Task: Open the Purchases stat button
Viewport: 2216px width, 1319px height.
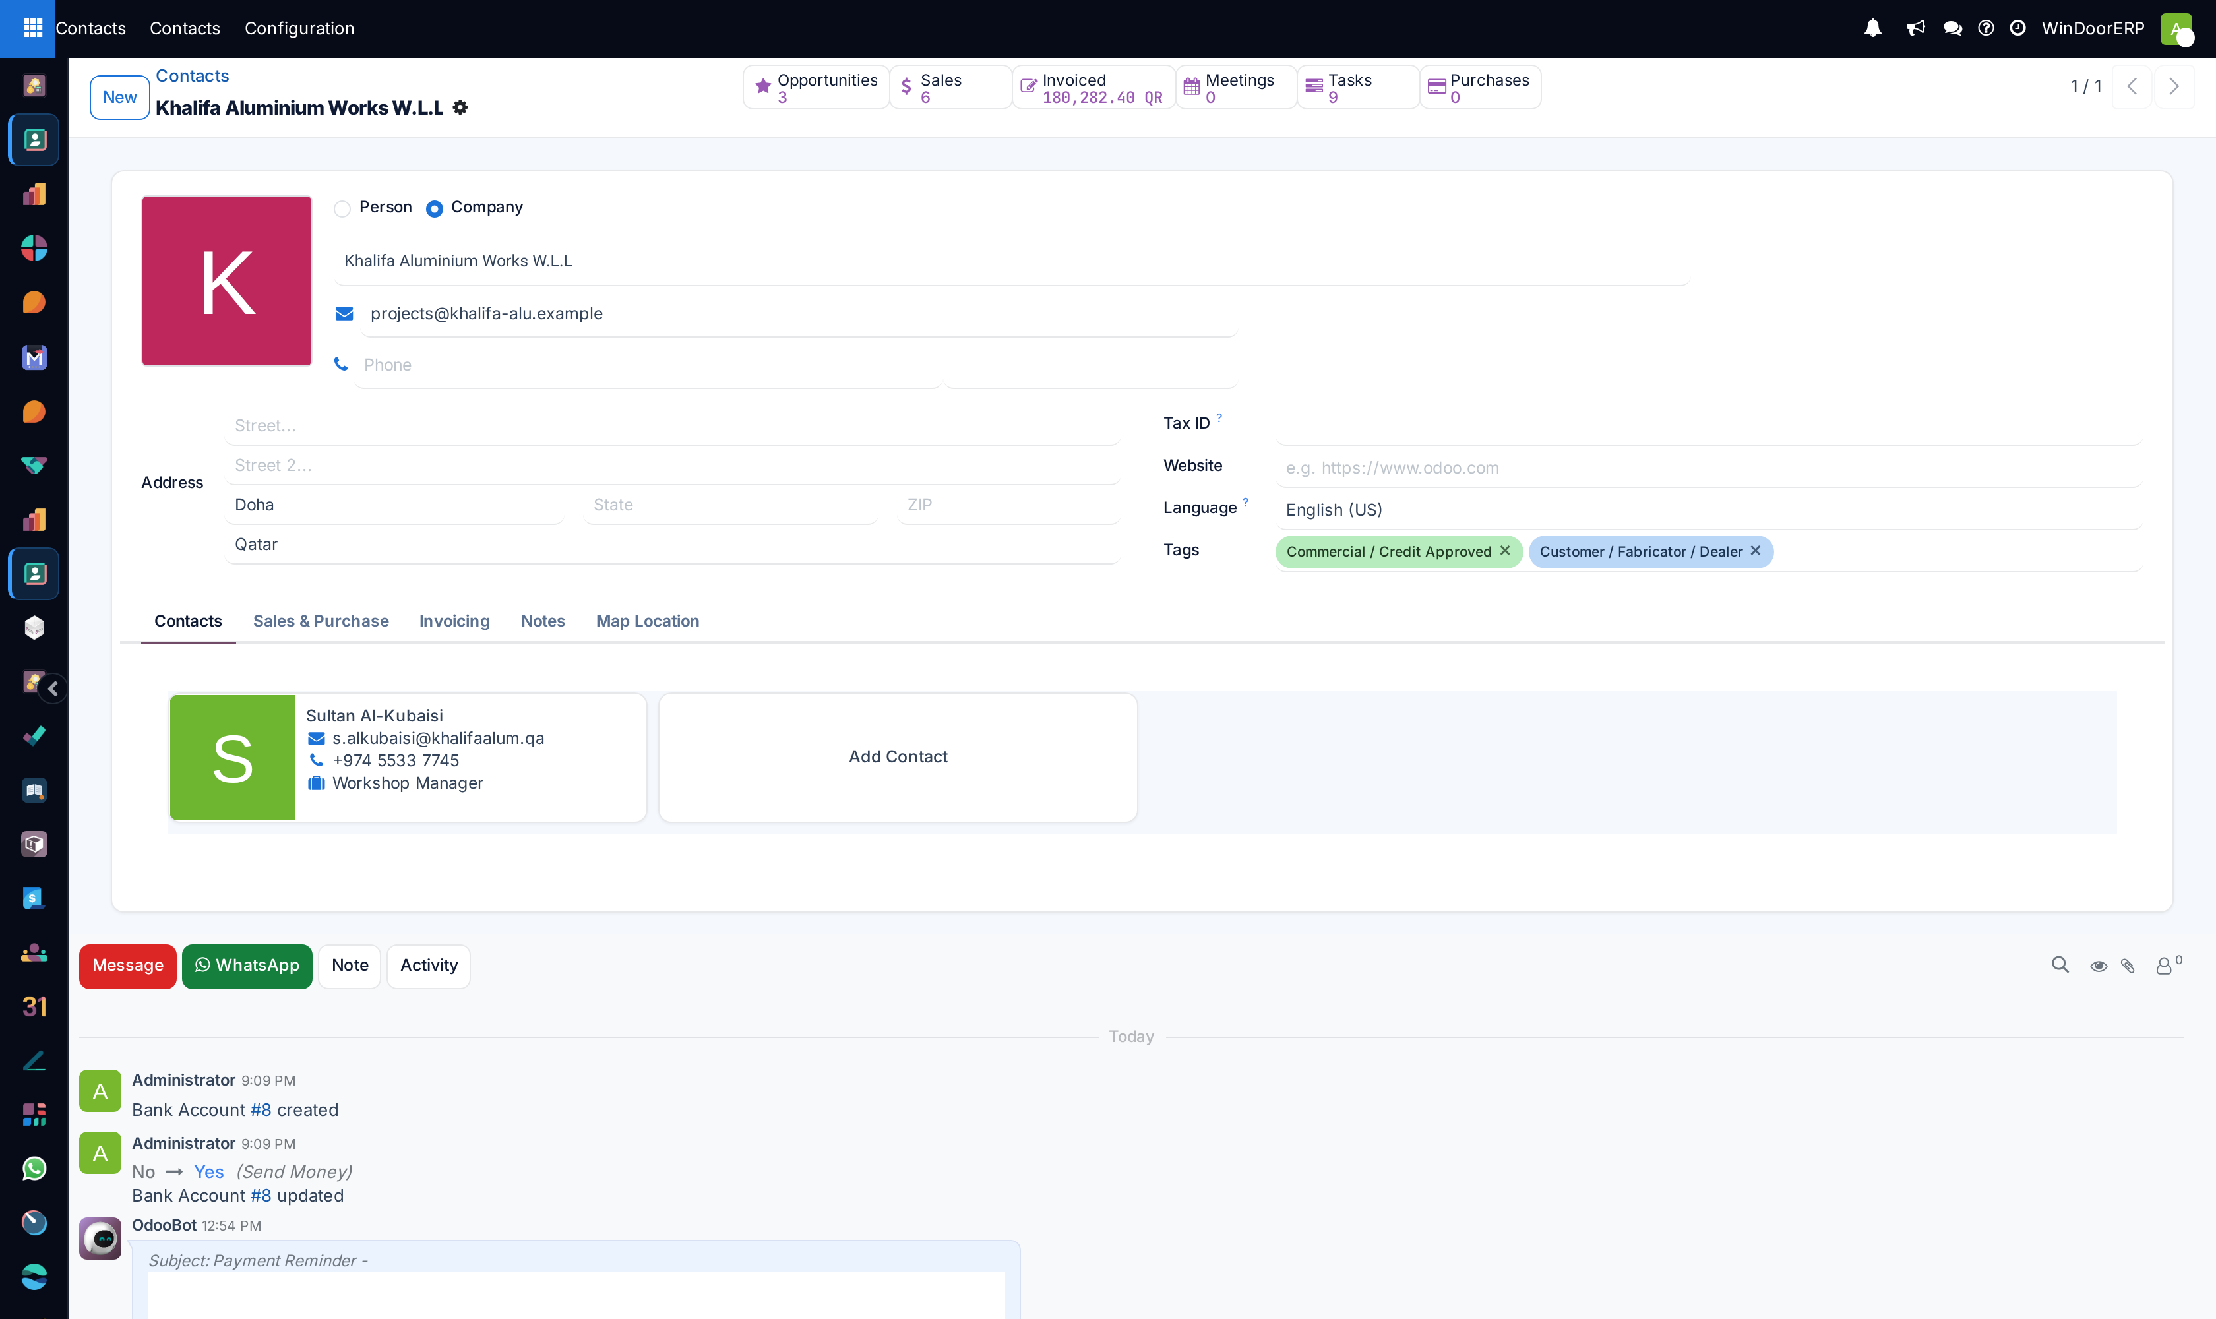Action: click(1481, 87)
